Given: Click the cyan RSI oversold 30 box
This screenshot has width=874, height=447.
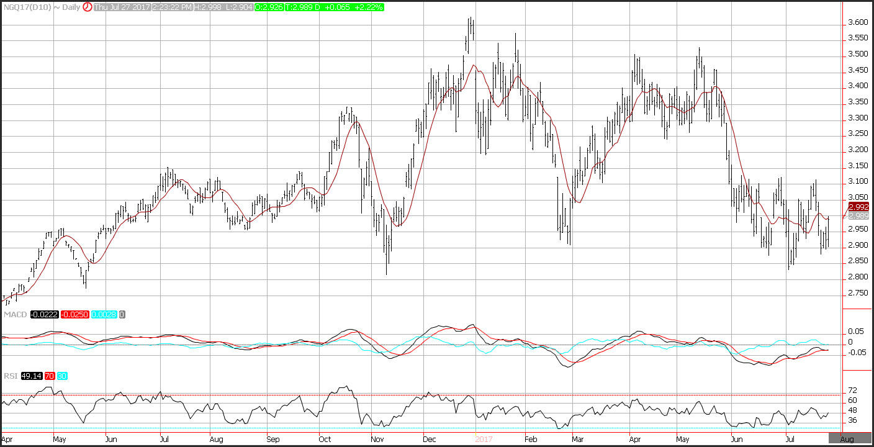Looking at the screenshot, I should (62, 375).
